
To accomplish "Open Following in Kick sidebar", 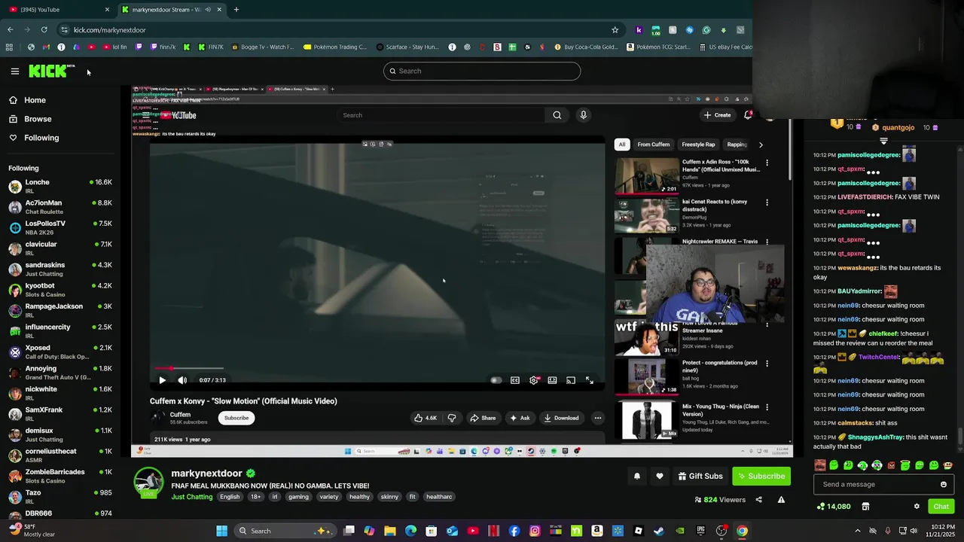I will point(41,138).
